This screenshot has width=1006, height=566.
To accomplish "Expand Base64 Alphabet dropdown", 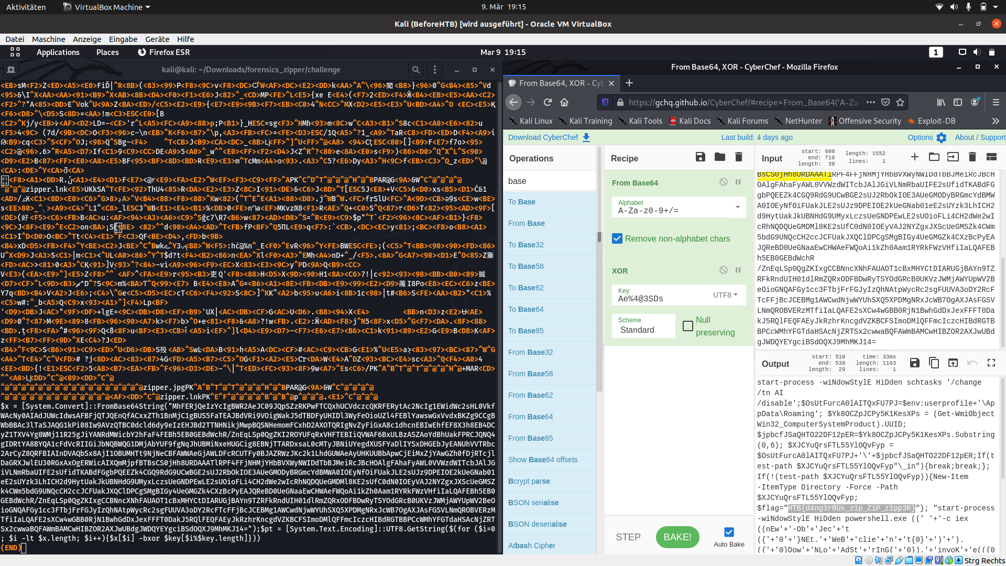I will 737,207.
